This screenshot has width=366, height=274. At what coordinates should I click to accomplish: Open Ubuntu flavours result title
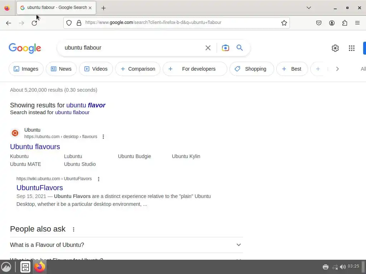pyautogui.click(x=35, y=147)
